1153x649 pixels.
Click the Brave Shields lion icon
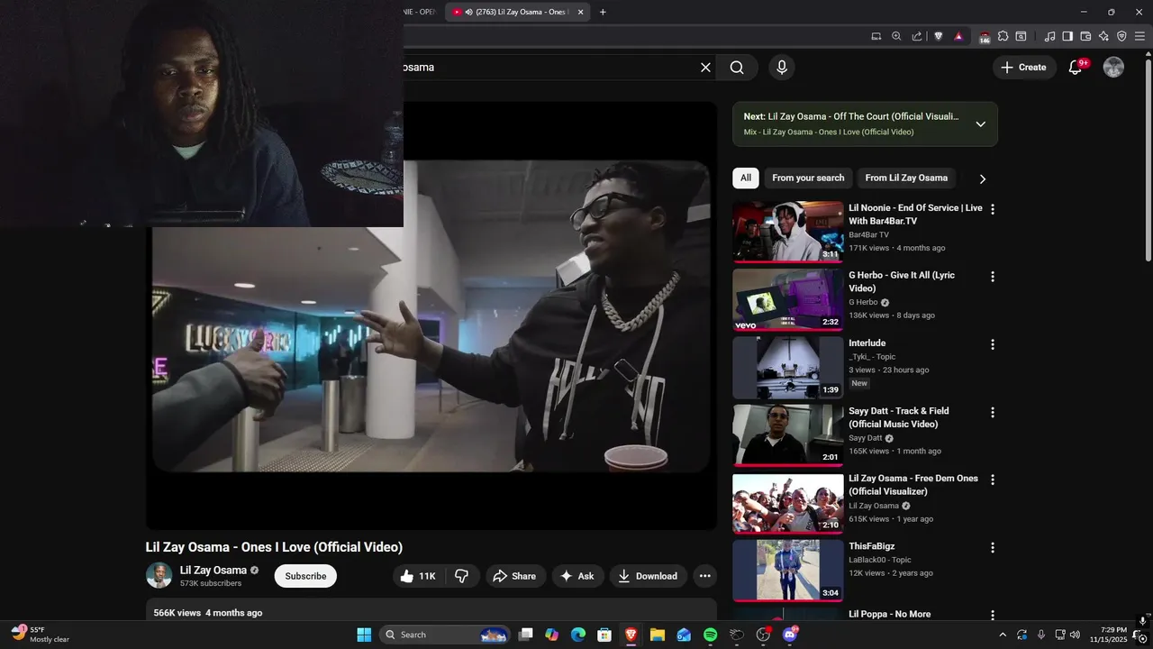[939, 36]
